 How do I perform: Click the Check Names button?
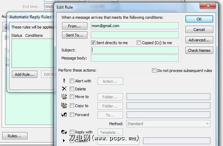pyautogui.click(x=199, y=50)
